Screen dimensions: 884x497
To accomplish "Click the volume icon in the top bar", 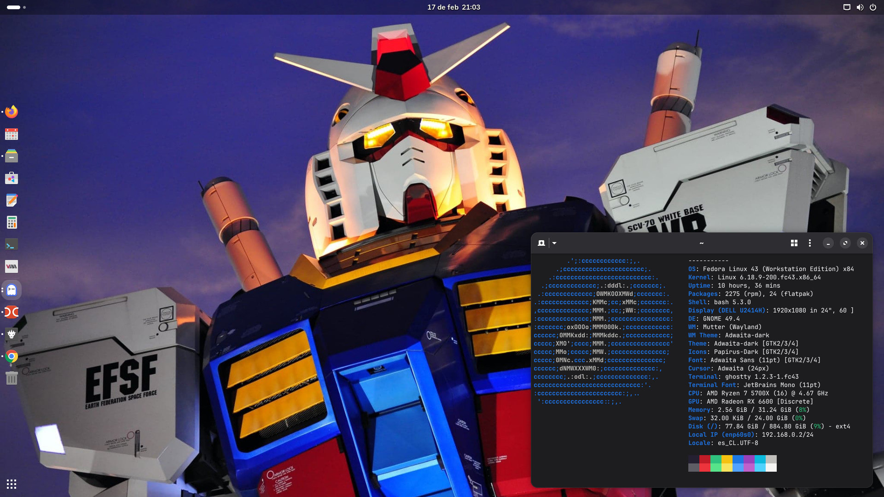I will (860, 7).
